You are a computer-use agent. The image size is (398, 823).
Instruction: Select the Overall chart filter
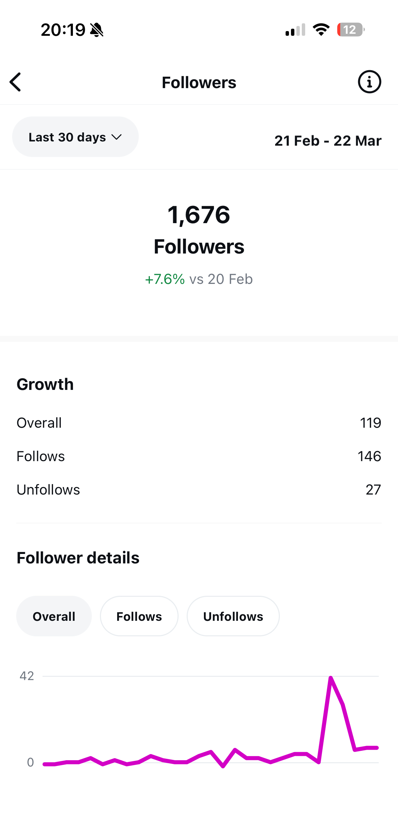coord(54,616)
